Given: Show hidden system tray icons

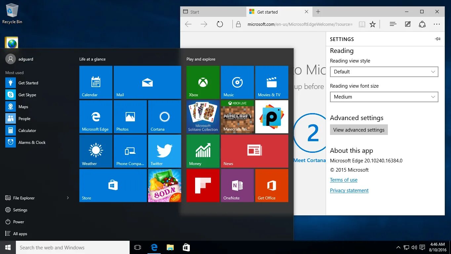Looking at the screenshot, I should (398, 247).
